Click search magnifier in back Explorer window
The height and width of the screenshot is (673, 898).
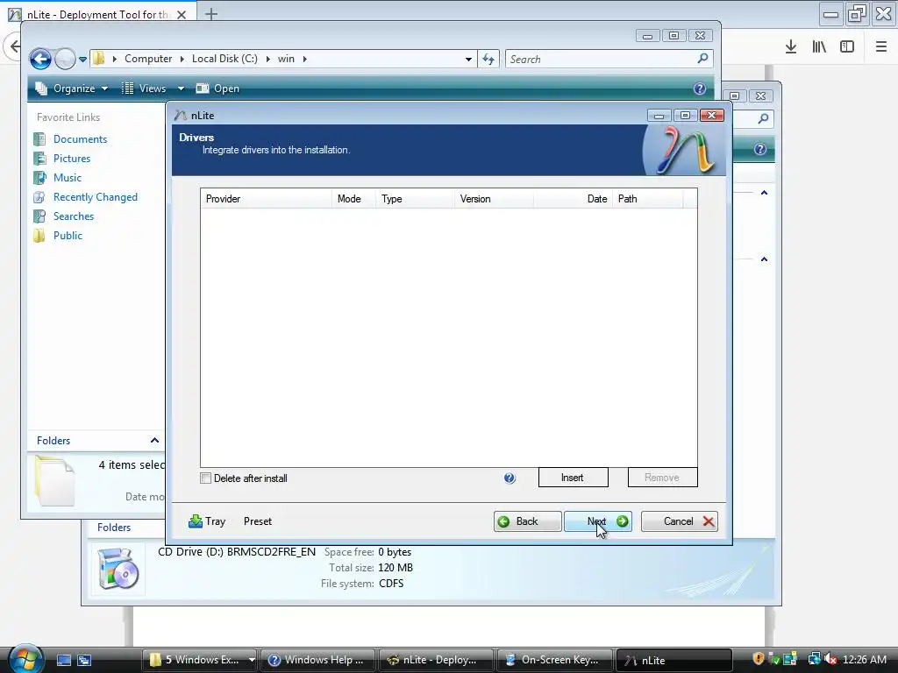point(763,118)
